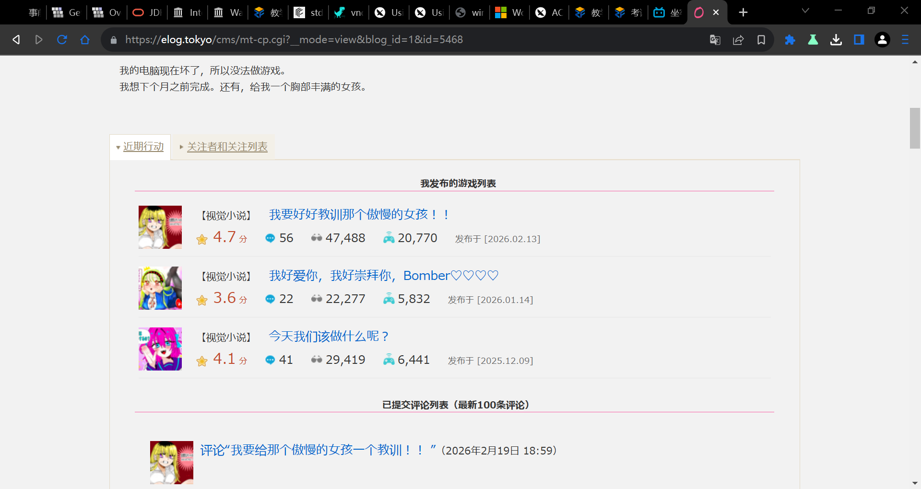The width and height of the screenshot is (921, 489).
Task: Switch to the Bilibili '坐' tab
Action: coord(668,12)
